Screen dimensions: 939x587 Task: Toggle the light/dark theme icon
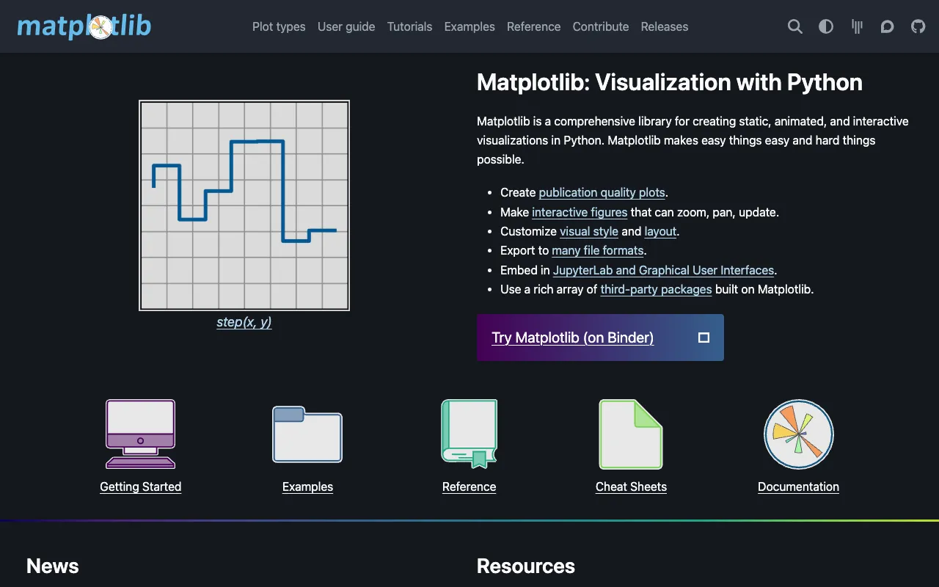point(826,26)
